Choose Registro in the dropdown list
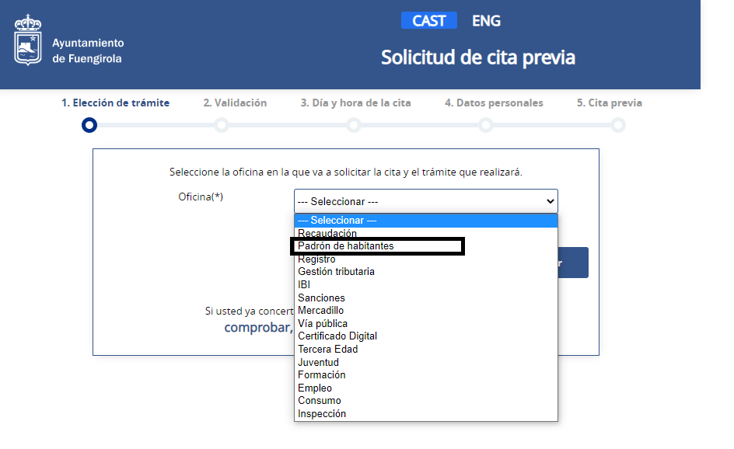The width and height of the screenshot is (734, 449). tap(316, 259)
